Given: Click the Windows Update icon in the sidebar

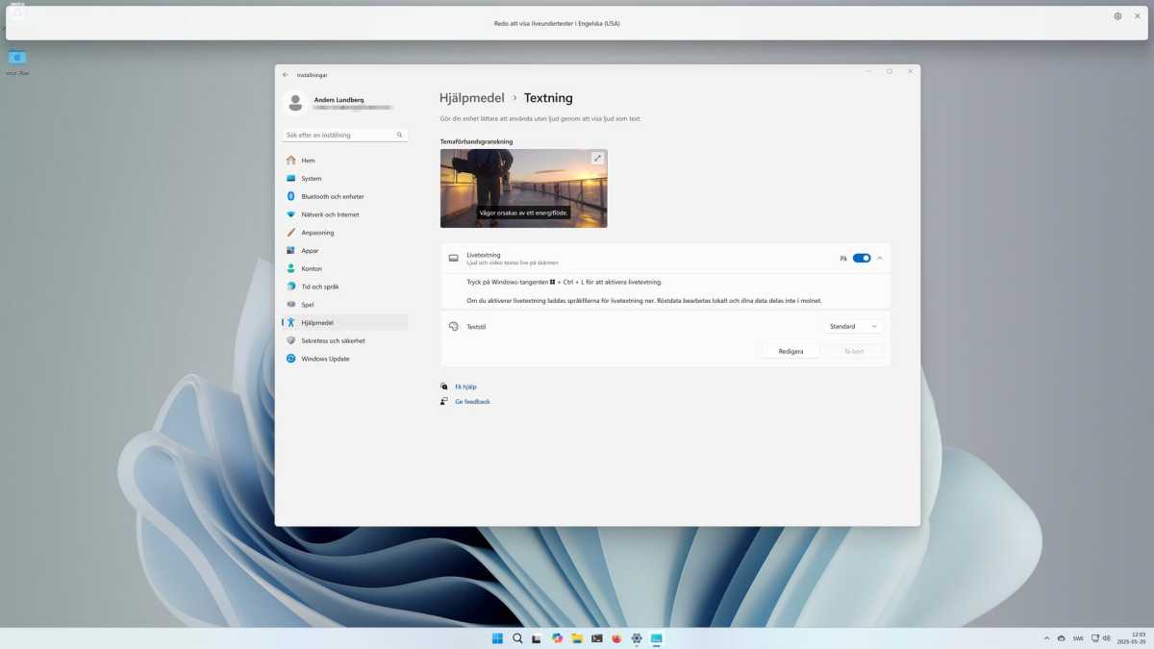Looking at the screenshot, I should point(291,359).
